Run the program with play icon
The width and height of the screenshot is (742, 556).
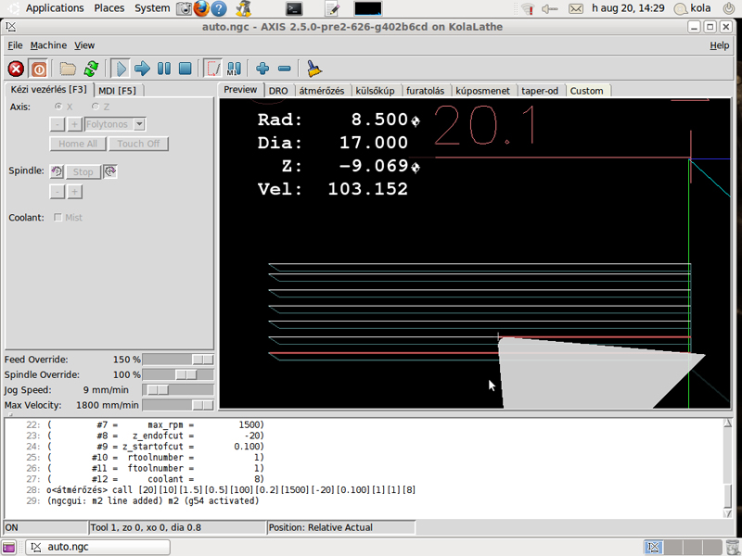pos(120,69)
